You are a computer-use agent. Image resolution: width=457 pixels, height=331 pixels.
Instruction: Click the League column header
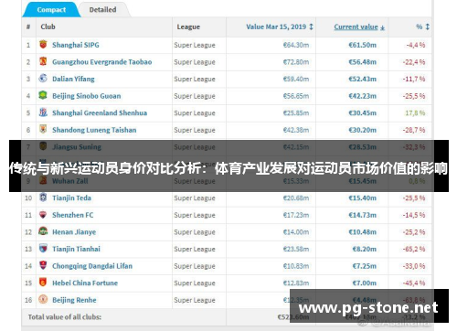[x=188, y=27]
